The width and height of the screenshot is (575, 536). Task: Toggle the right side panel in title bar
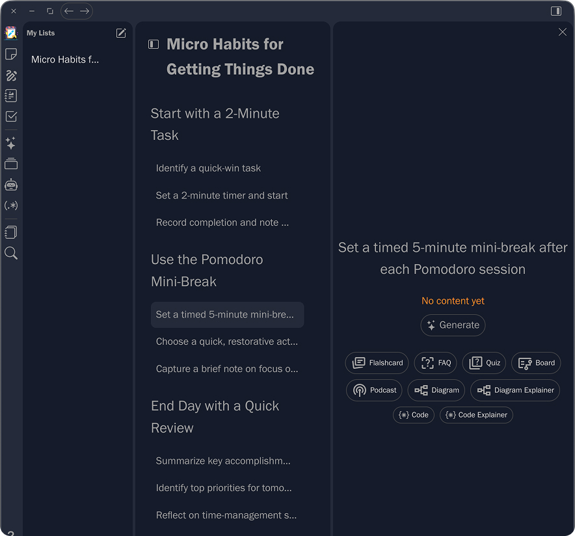(x=556, y=11)
